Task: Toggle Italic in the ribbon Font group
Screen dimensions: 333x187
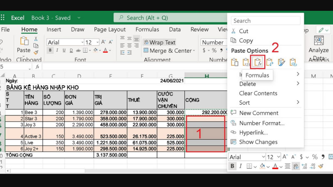Action: click(57, 50)
